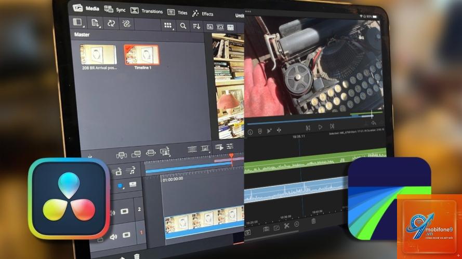Click the magnifier search icon in media pool
The image size is (462, 259).
pyautogui.click(x=183, y=26)
